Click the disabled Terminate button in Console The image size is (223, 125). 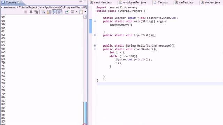[25, 12]
